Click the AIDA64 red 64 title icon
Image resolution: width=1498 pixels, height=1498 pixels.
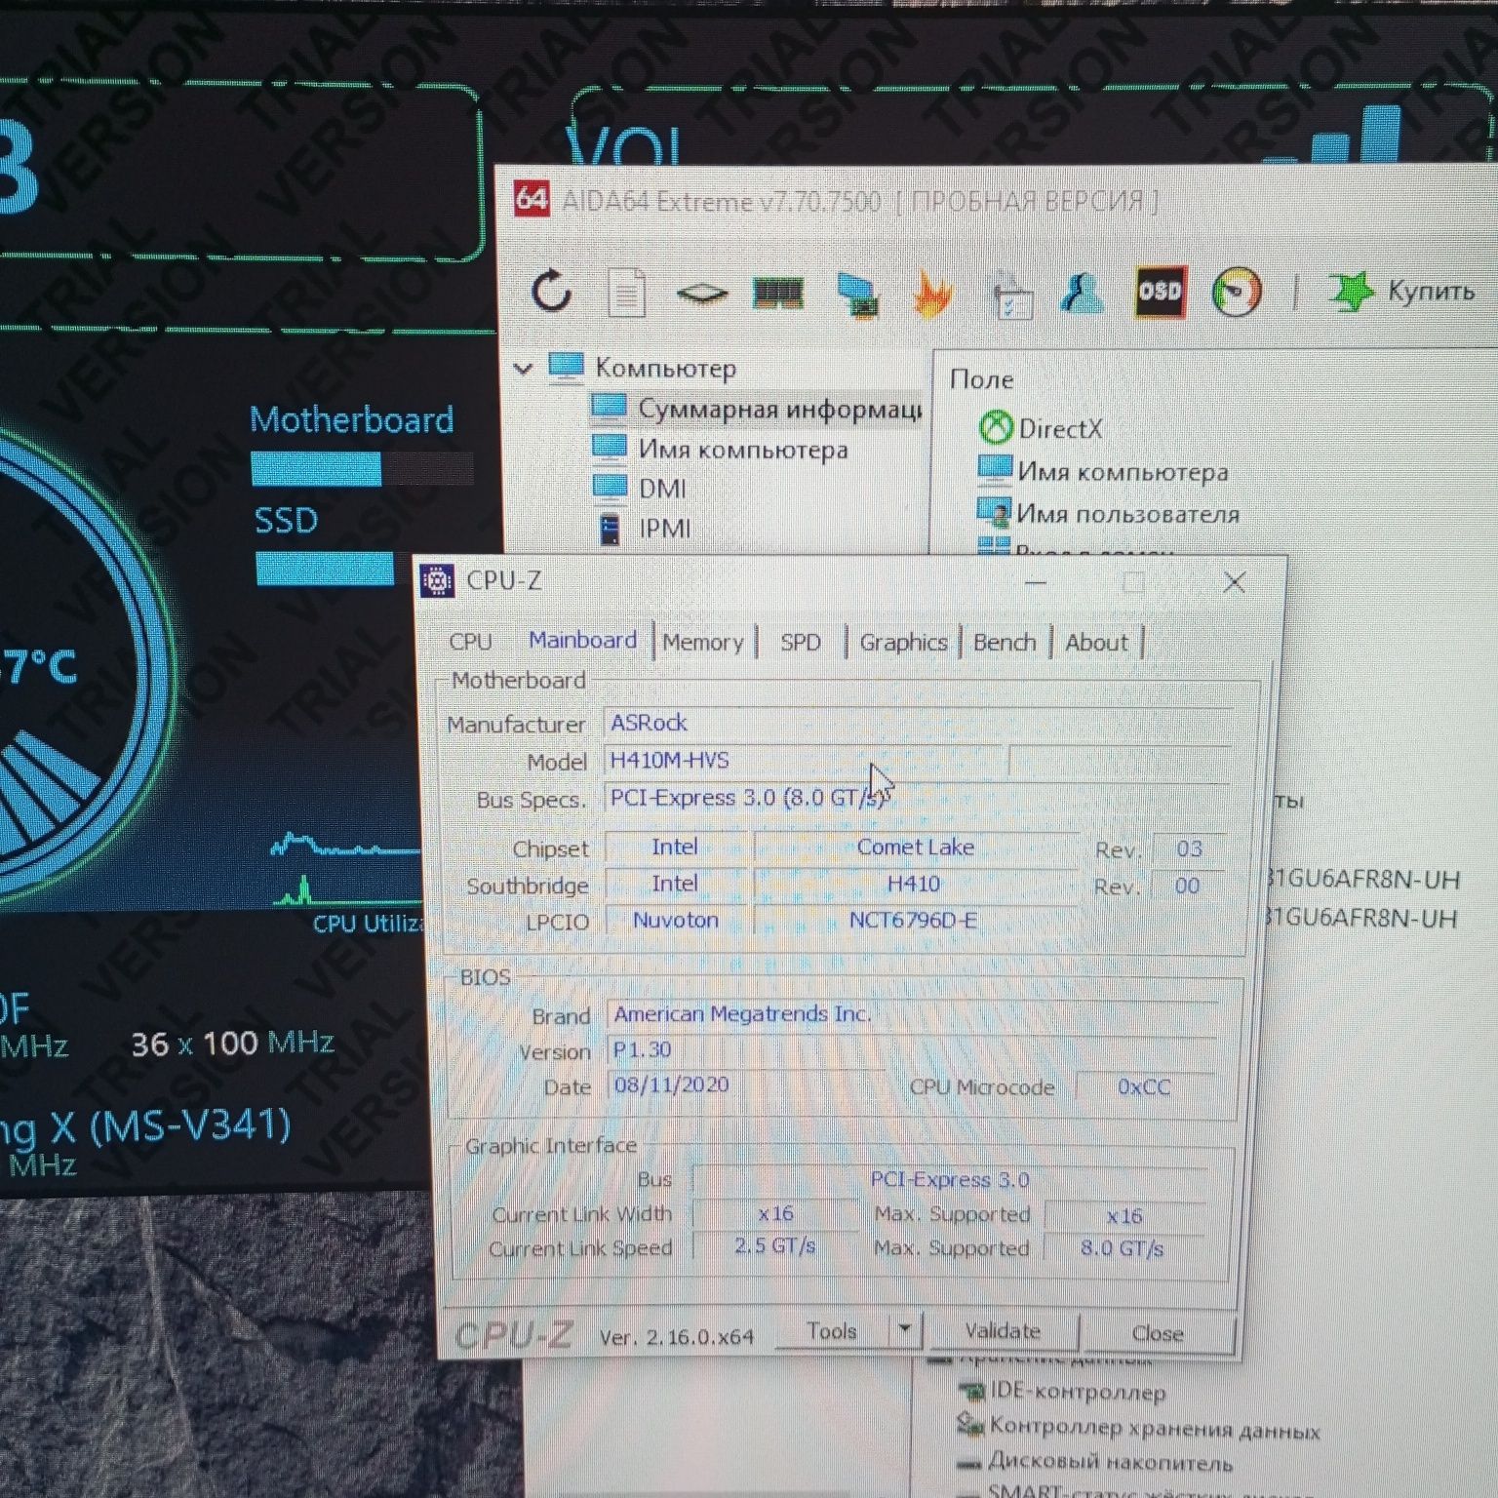tap(532, 199)
